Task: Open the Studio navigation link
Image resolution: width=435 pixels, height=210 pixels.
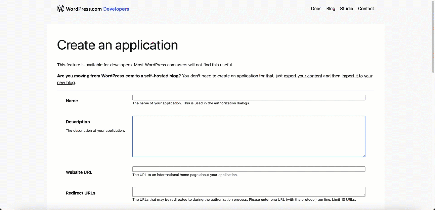Action: pos(346,9)
